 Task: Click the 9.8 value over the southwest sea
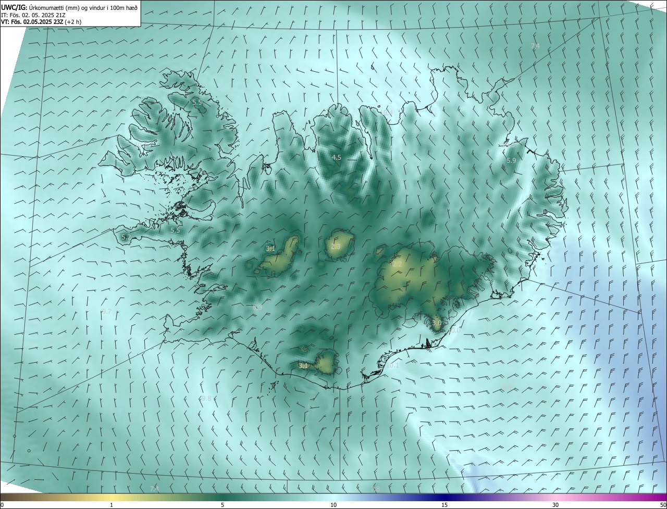point(206,398)
